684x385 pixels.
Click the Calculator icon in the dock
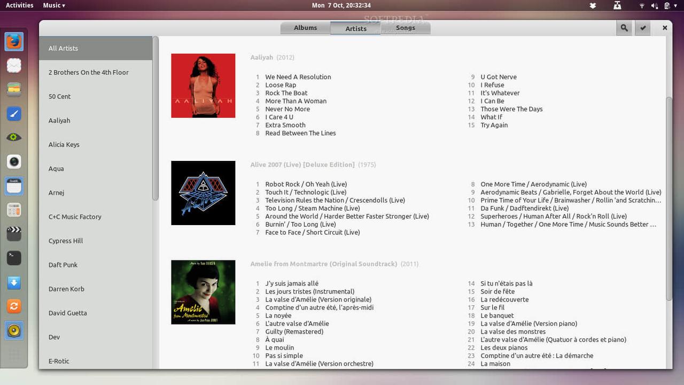tap(14, 210)
